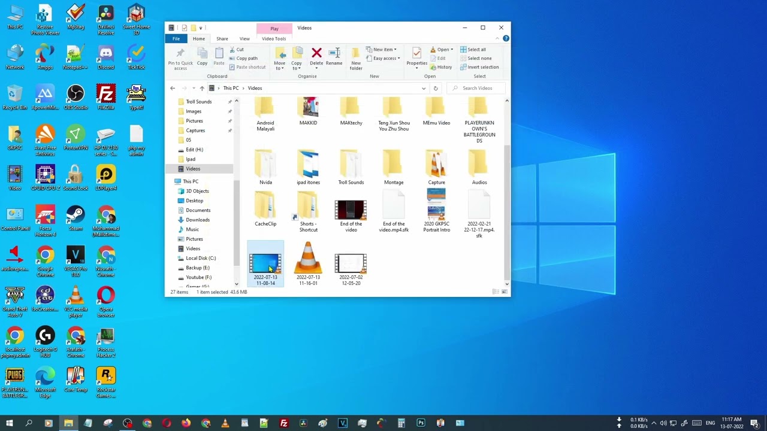Select the 2020 GKPSC Portrait Intro file
Image resolution: width=767 pixels, height=431 pixels.
pyautogui.click(x=436, y=211)
